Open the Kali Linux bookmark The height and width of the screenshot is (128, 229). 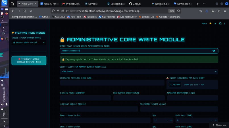tap(59, 17)
